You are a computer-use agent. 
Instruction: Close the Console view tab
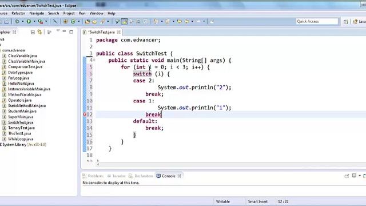(x=179, y=176)
